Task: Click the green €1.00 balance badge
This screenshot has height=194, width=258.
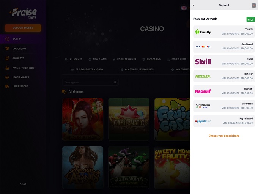Action: pyautogui.click(x=250, y=19)
